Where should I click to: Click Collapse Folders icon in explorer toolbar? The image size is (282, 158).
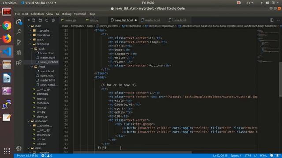[x=53, y=20]
